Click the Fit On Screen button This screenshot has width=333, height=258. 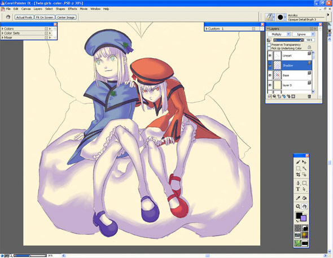pyautogui.click(x=45, y=18)
